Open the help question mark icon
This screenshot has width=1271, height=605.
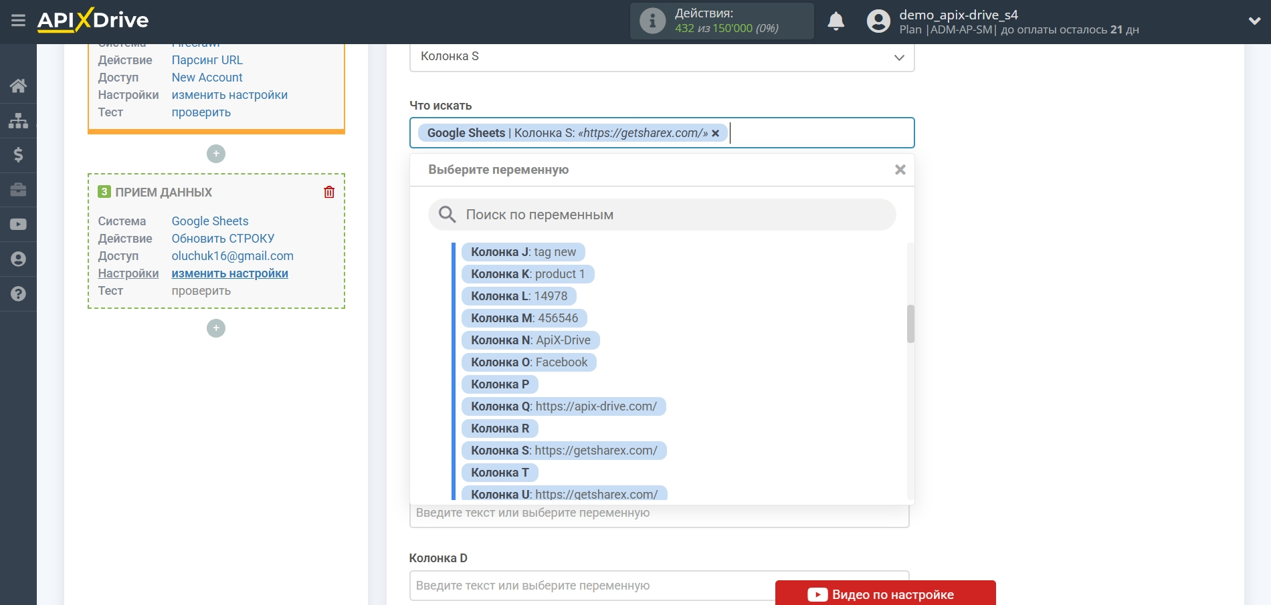tap(18, 294)
